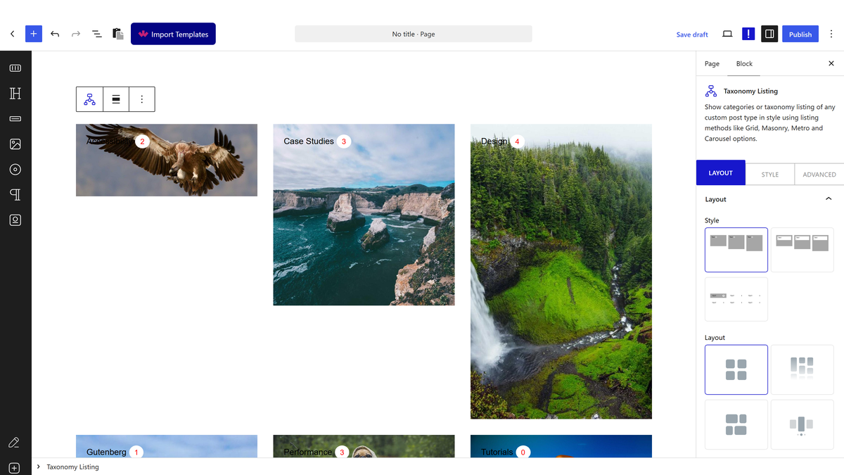Open the No title · Page command bar

[x=414, y=34]
